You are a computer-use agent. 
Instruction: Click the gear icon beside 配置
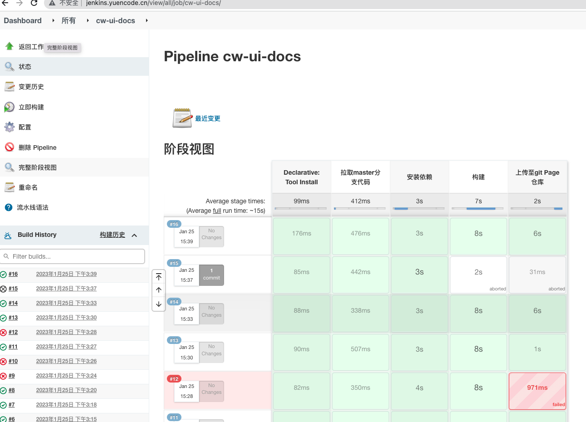coord(9,127)
